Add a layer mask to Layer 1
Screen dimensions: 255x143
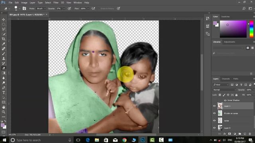pos(229,134)
